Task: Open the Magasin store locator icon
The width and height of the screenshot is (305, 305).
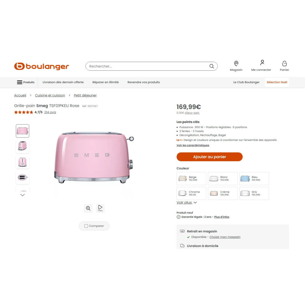Action: pyautogui.click(x=236, y=63)
